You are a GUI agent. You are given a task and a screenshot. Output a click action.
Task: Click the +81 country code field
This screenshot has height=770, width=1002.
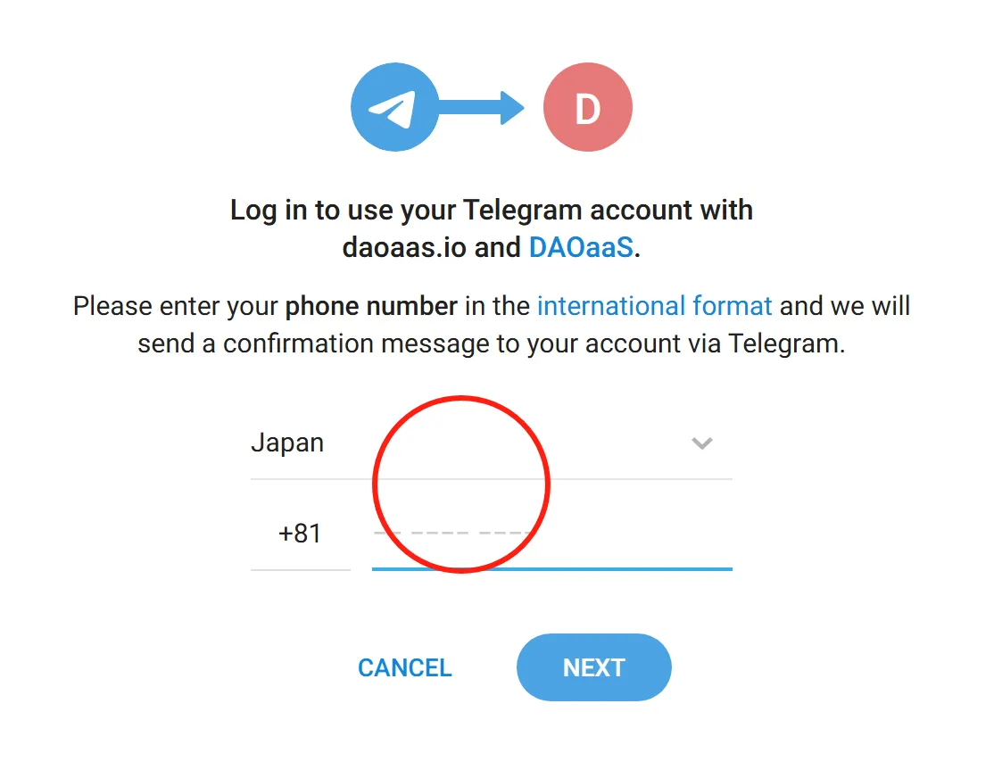(x=300, y=534)
